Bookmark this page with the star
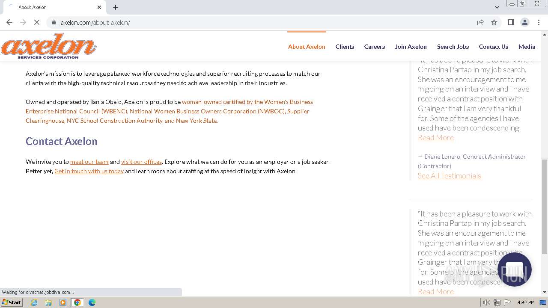Screen dimensions: 548x308 coord(494,22)
